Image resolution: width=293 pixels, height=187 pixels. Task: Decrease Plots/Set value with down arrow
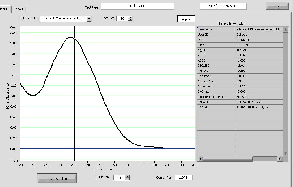click(130, 20)
